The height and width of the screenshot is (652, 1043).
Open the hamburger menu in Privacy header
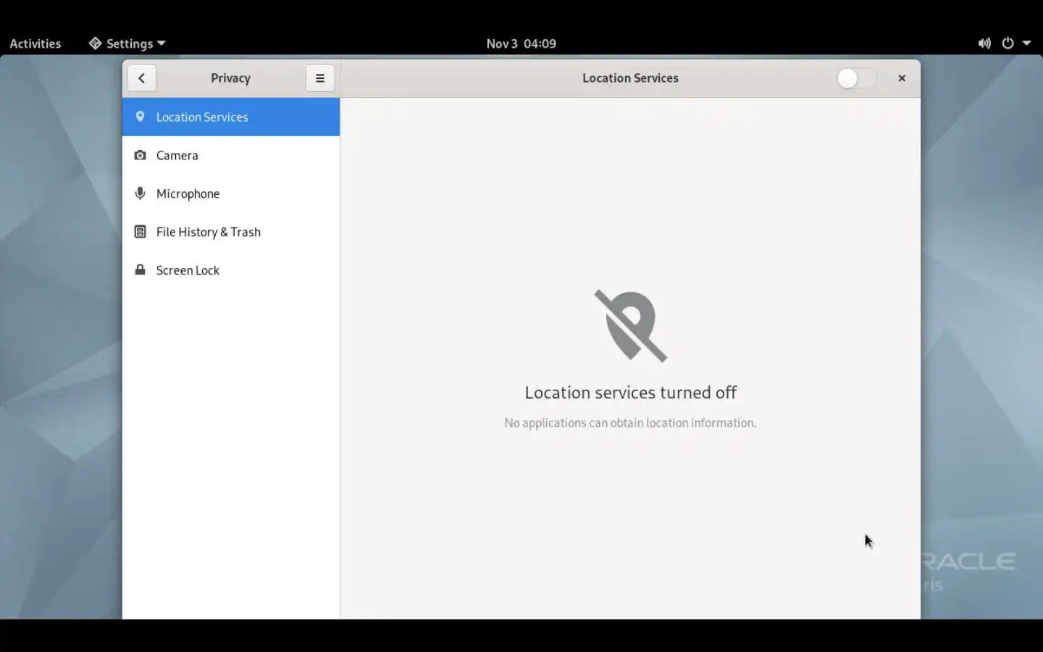(x=320, y=78)
